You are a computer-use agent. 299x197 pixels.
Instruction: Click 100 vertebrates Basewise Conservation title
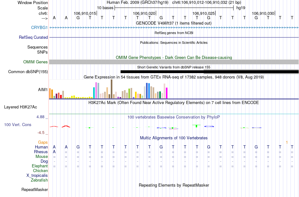pyautogui.click(x=174, y=117)
